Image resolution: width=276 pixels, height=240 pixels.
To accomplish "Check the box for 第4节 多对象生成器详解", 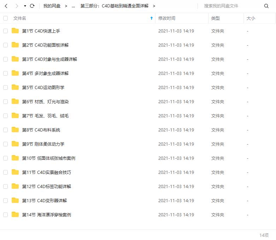I will coord(5,73).
